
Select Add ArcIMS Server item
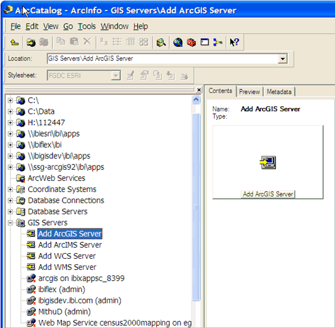(x=70, y=245)
